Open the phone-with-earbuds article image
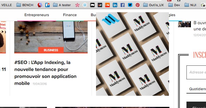Screen dimensions: 206x108 point(51,37)
